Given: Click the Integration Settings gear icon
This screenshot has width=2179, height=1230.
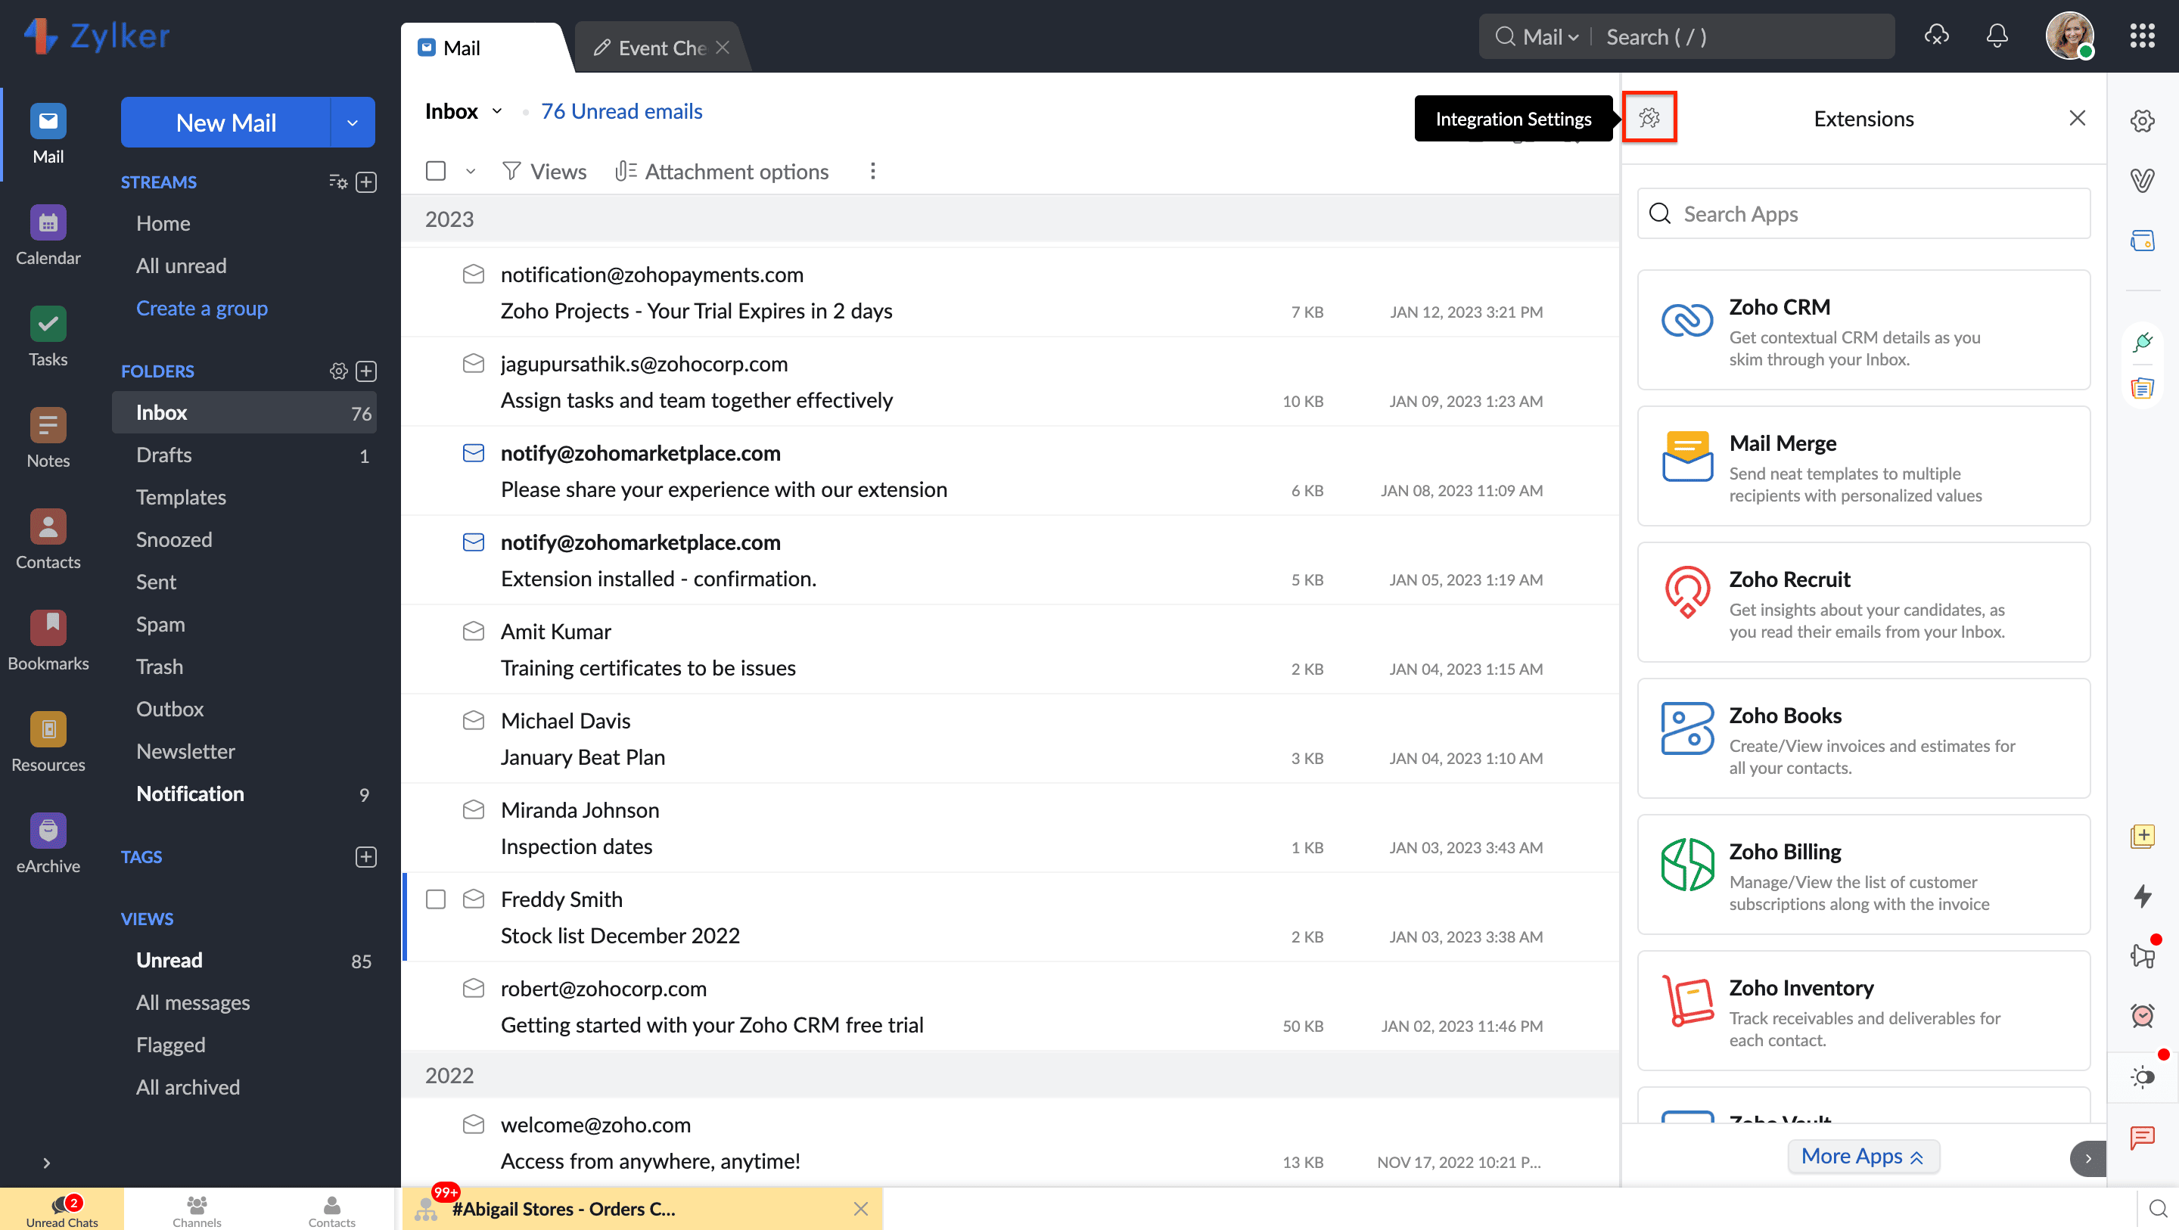Looking at the screenshot, I should (x=1649, y=117).
